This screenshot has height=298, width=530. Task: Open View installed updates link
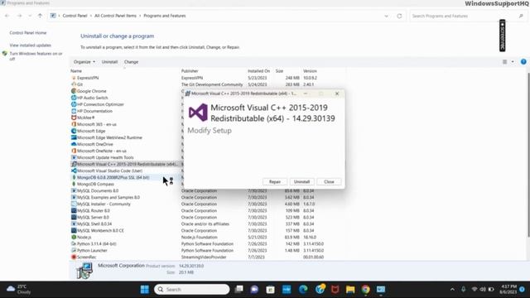pos(31,45)
